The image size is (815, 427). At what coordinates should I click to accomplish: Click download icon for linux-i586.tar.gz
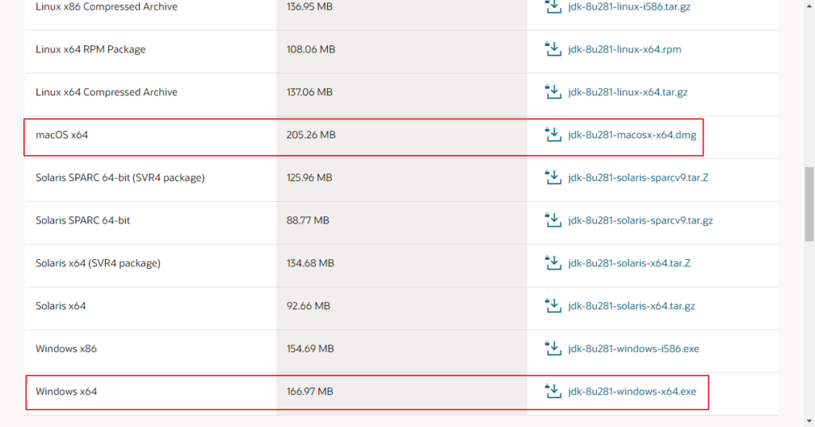(x=553, y=6)
